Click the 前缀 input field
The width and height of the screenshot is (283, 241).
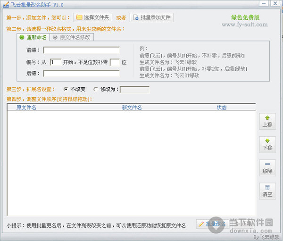pyautogui.click(x=82, y=50)
